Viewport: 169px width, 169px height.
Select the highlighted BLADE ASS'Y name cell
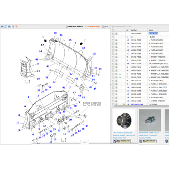(x=153, y=33)
